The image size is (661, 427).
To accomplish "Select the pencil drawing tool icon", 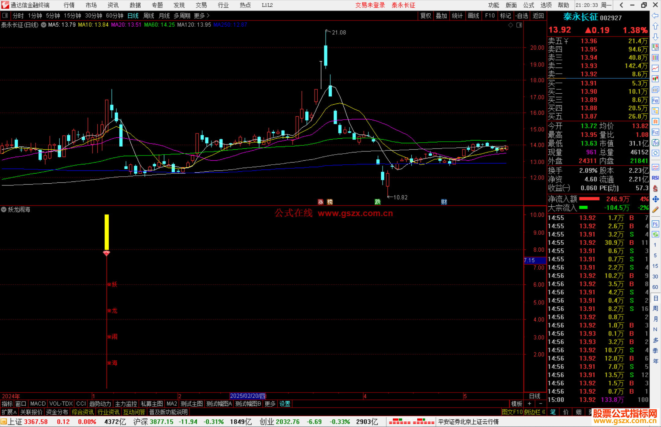I will tap(655, 210).
